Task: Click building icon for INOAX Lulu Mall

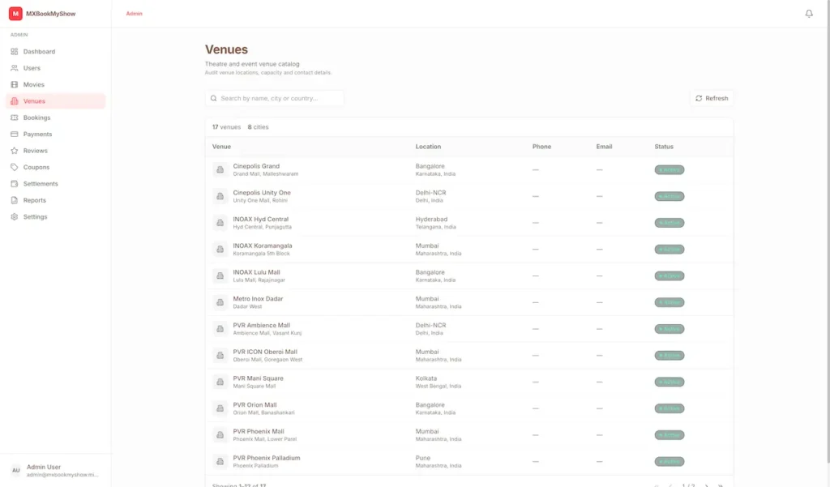Action: (x=220, y=276)
